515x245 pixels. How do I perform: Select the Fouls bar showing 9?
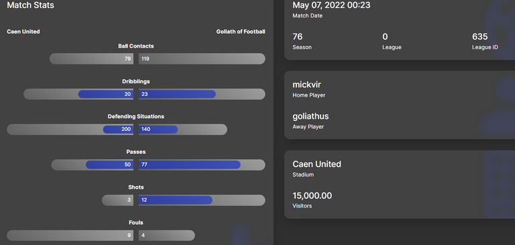[70, 236]
